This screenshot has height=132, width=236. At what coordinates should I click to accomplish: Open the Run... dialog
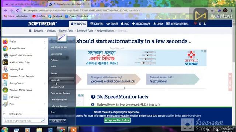pos(53,113)
